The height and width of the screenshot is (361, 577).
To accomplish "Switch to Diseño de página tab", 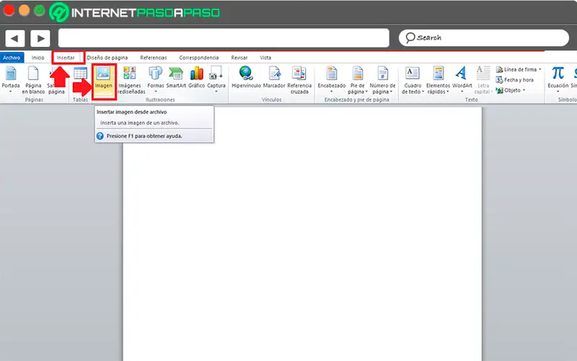I will click(107, 58).
